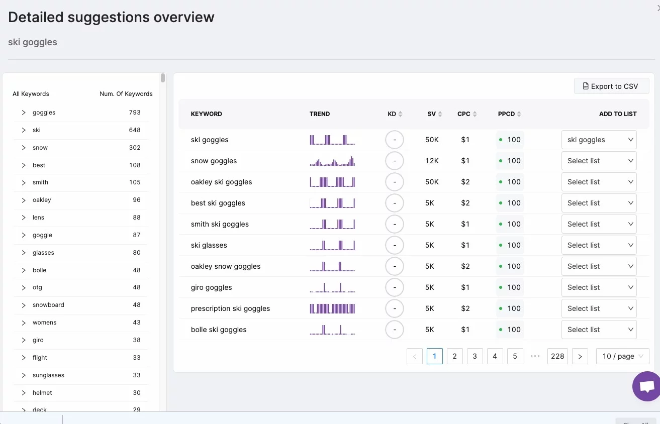Screen dimensions: 660x424
Task: Expand the oakley keyword group
Action: [x=24, y=200]
